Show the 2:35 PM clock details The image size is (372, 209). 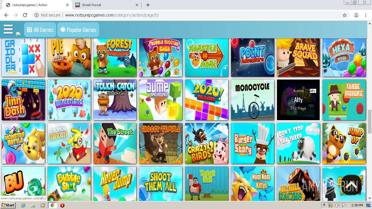point(357,205)
